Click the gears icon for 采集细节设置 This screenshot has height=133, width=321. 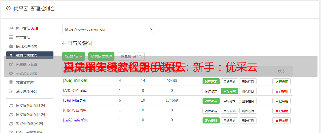(11, 64)
